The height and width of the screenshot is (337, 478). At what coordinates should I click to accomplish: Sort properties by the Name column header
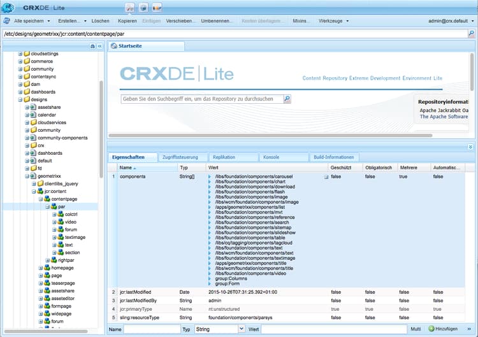(147, 168)
